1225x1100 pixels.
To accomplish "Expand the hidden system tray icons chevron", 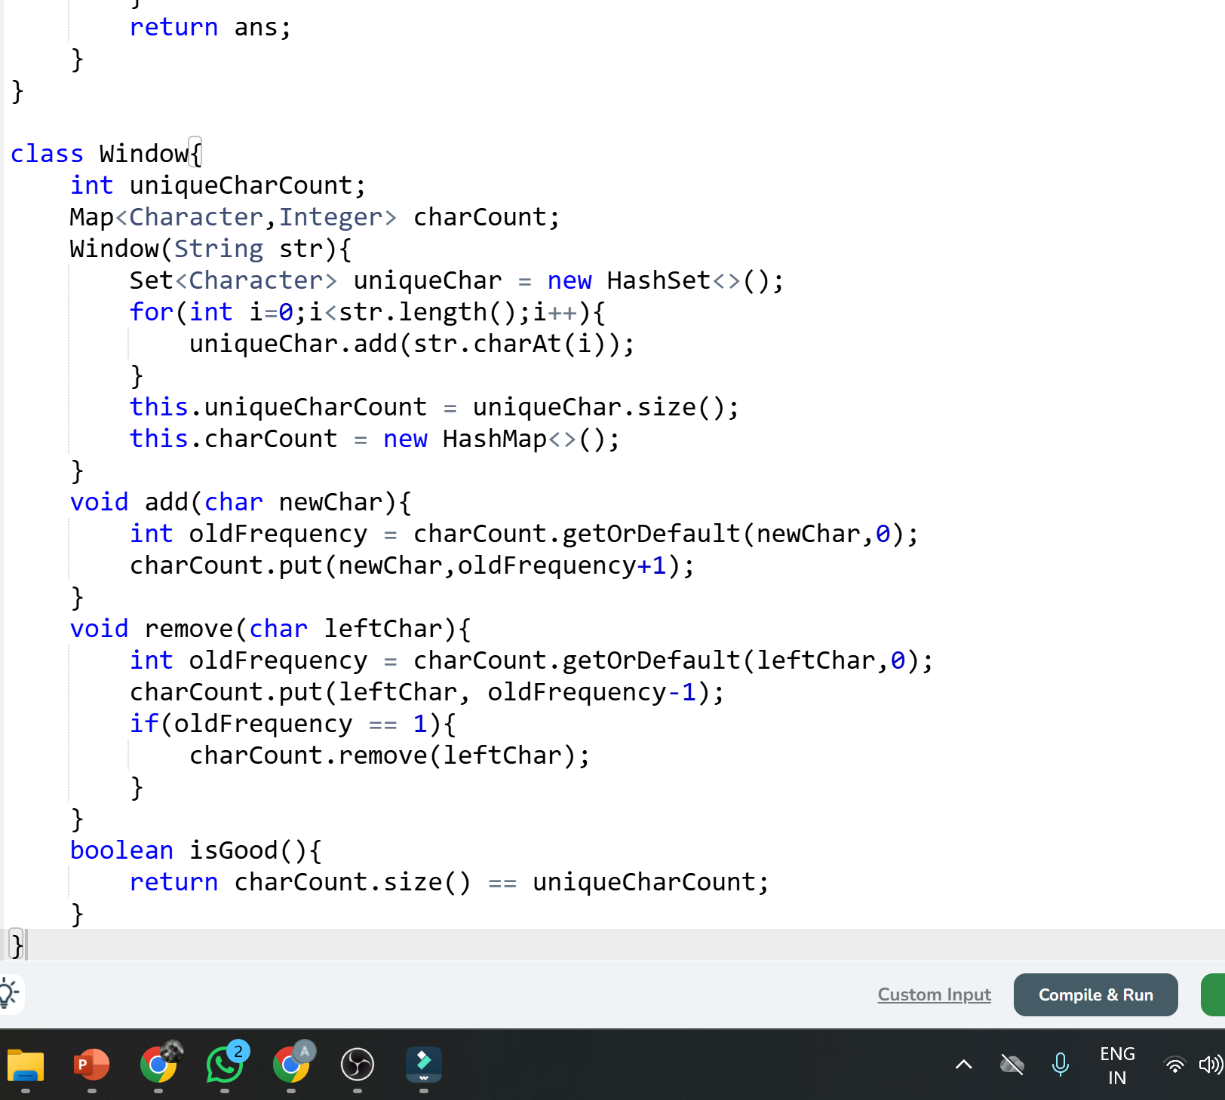I will (963, 1065).
